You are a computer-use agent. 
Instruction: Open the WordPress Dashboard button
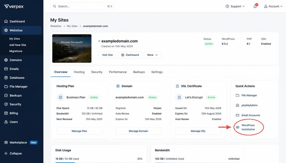130,55
